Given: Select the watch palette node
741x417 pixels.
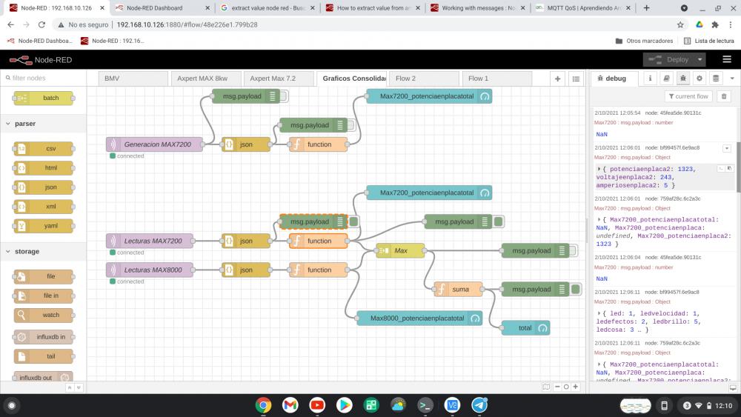Looking at the screenshot, I should pos(44,316).
